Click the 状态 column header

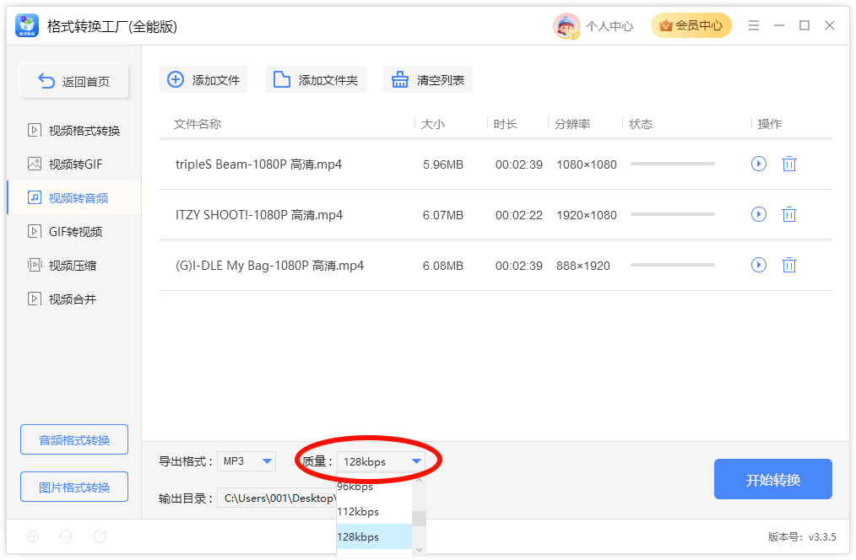tap(641, 124)
